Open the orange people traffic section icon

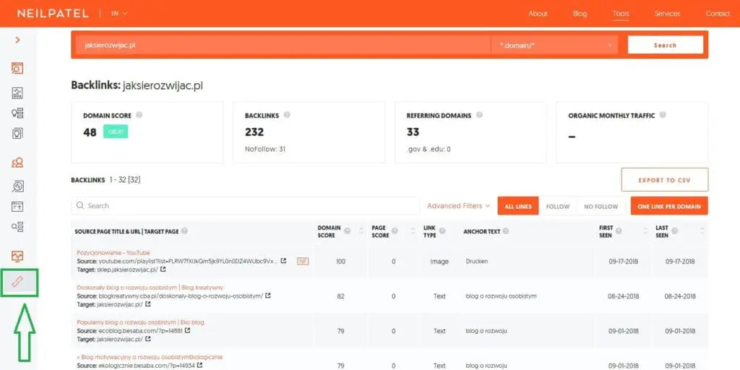[x=17, y=163]
